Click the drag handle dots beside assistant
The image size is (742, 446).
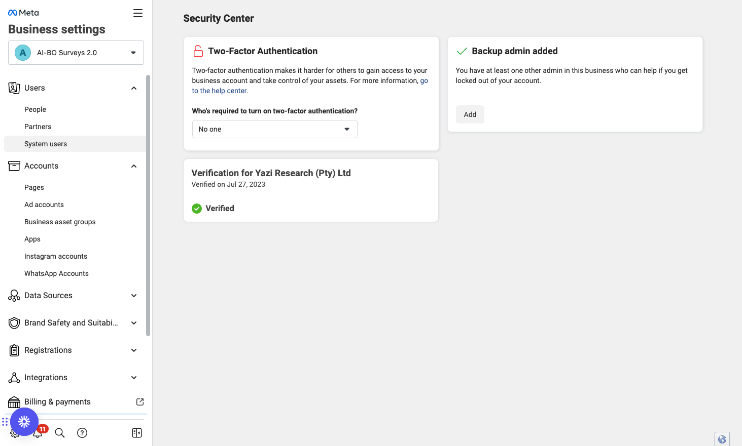[x=5, y=422]
